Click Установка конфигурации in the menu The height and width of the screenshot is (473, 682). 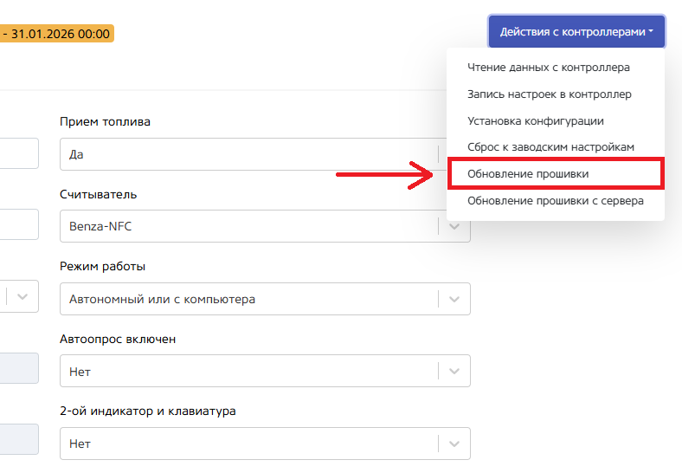[x=535, y=120]
